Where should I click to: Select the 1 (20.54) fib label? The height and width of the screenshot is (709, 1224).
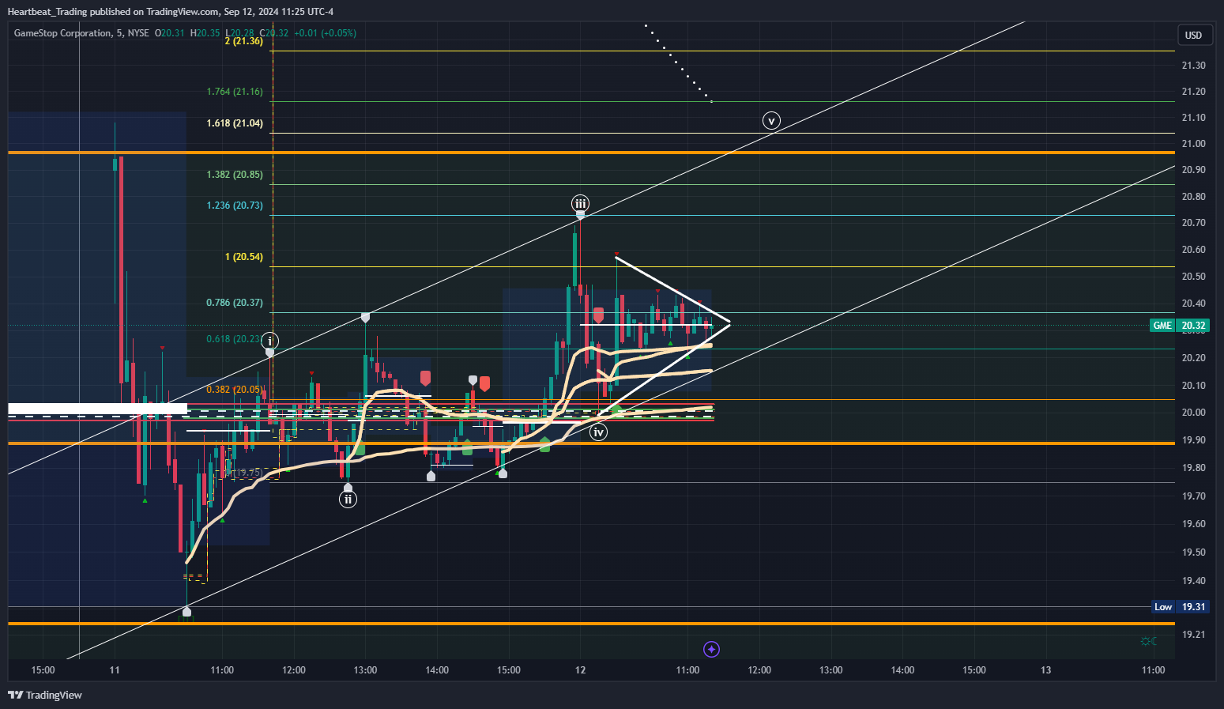pos(244,257)
